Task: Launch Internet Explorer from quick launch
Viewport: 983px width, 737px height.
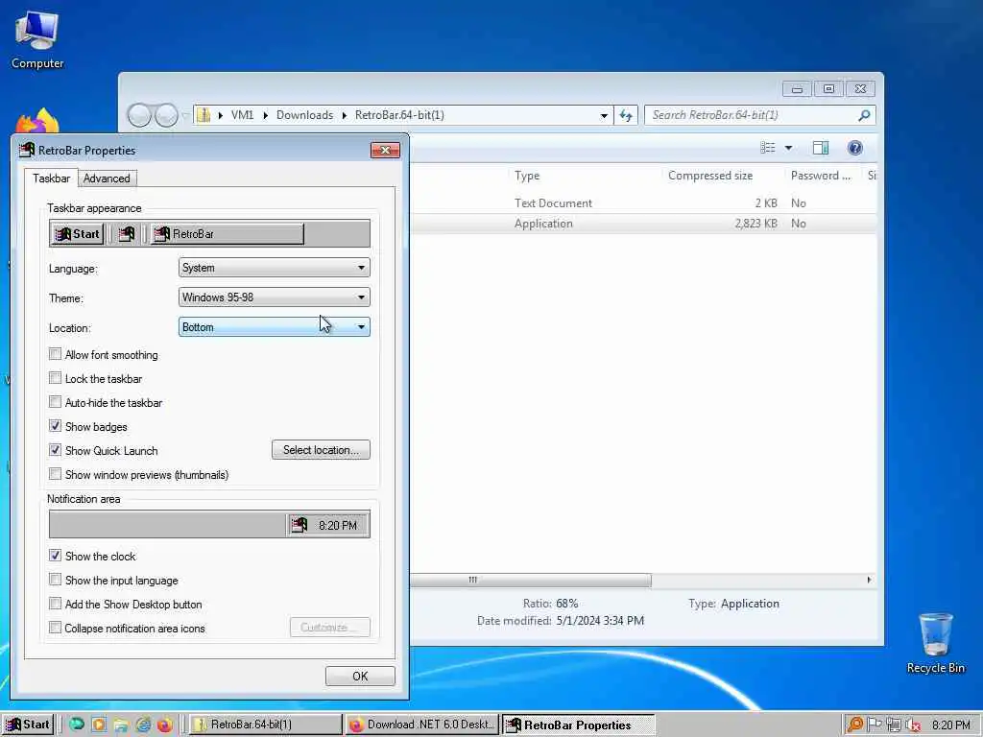Action: point(143,725)
